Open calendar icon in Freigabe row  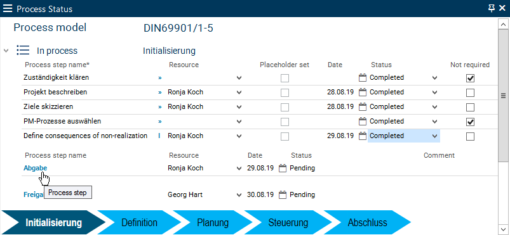point(283,194)
